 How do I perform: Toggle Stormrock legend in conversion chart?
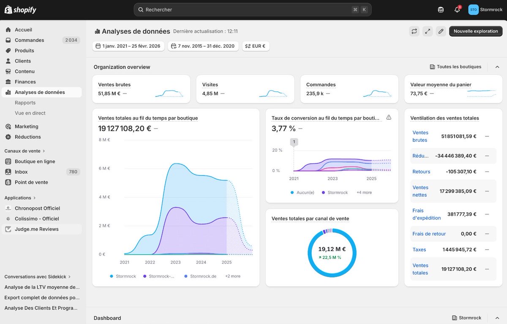click(x=335, y=192)
